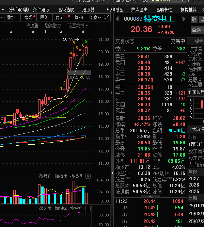Screen dimensions: 204x227
Task: Click 11:22 trade row at 20.44
Action: pos(150,201)
